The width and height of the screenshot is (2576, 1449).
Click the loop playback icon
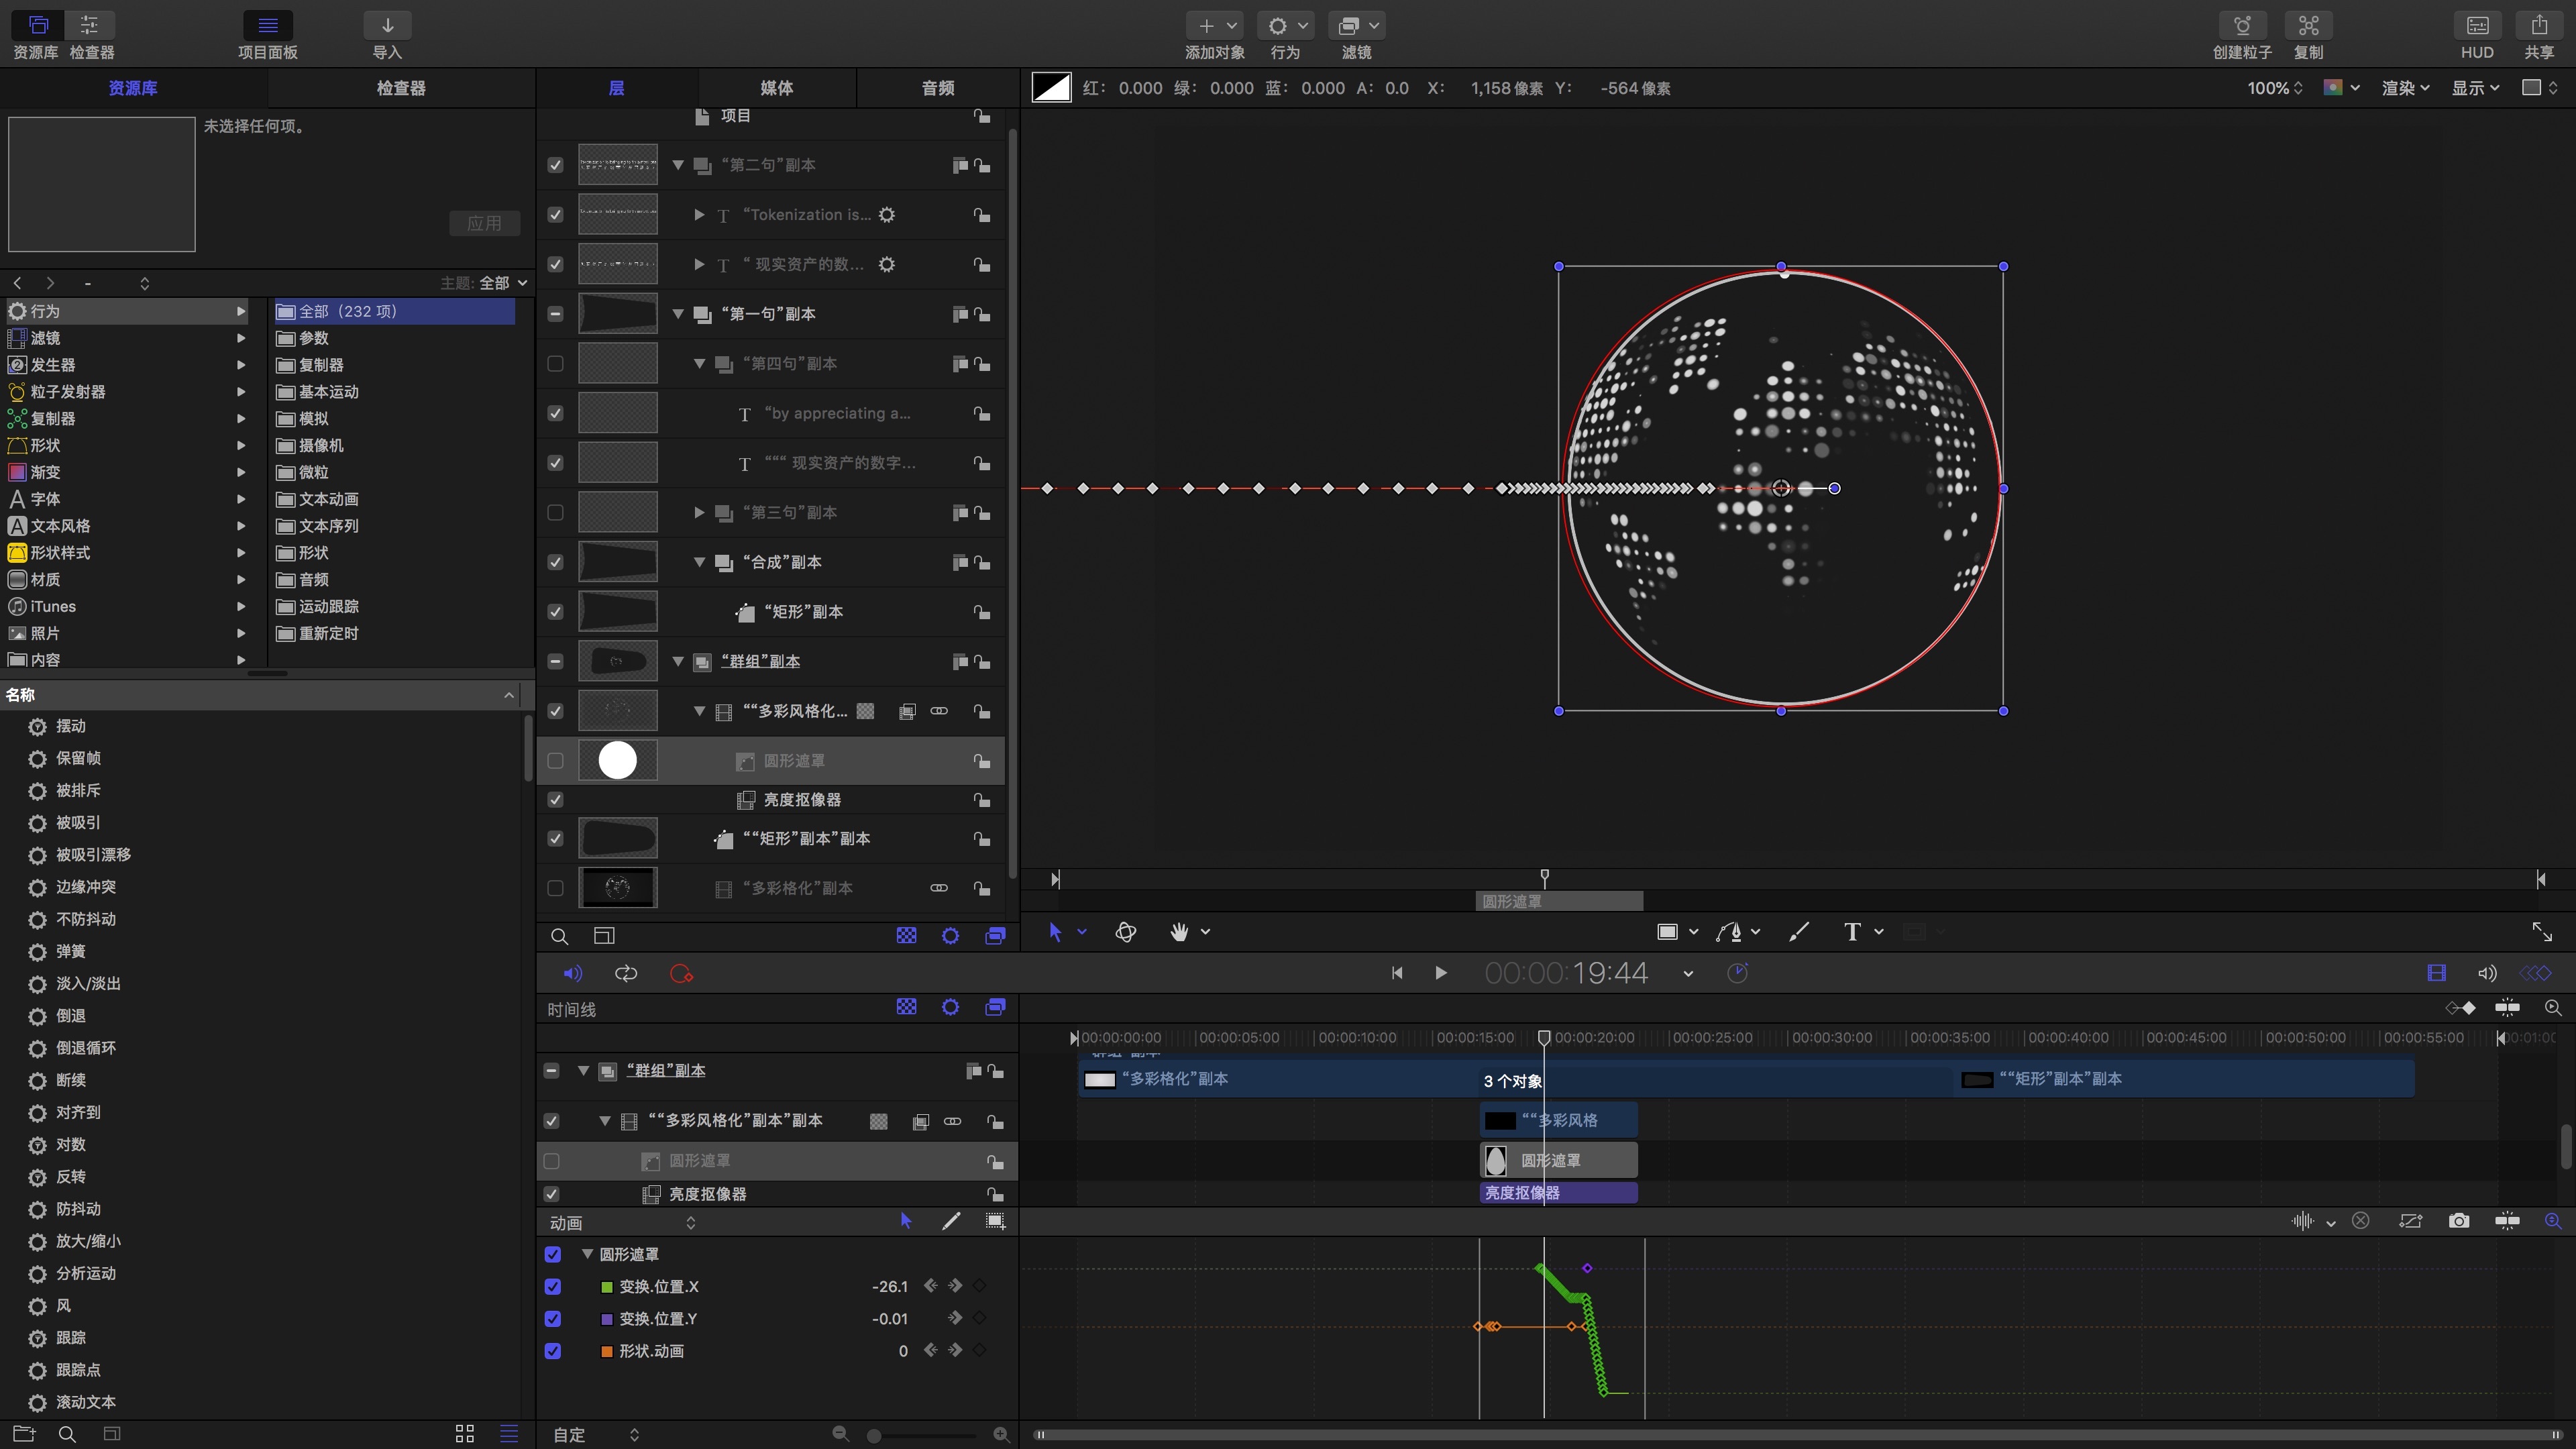click(x=626, y=973)
